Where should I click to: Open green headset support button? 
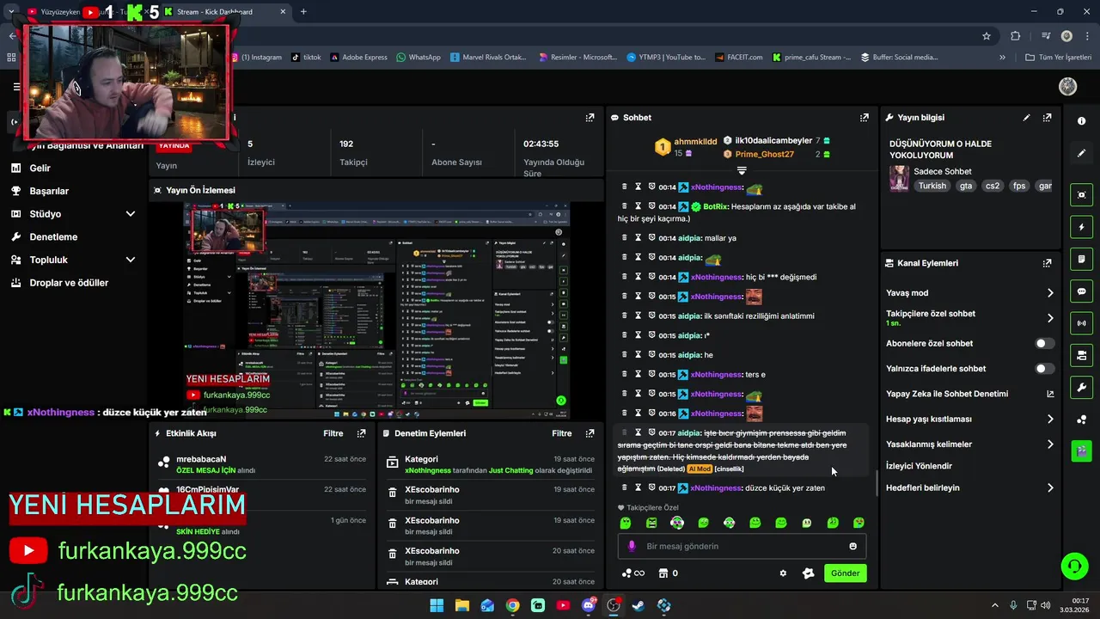click(x=1074, y=566)
